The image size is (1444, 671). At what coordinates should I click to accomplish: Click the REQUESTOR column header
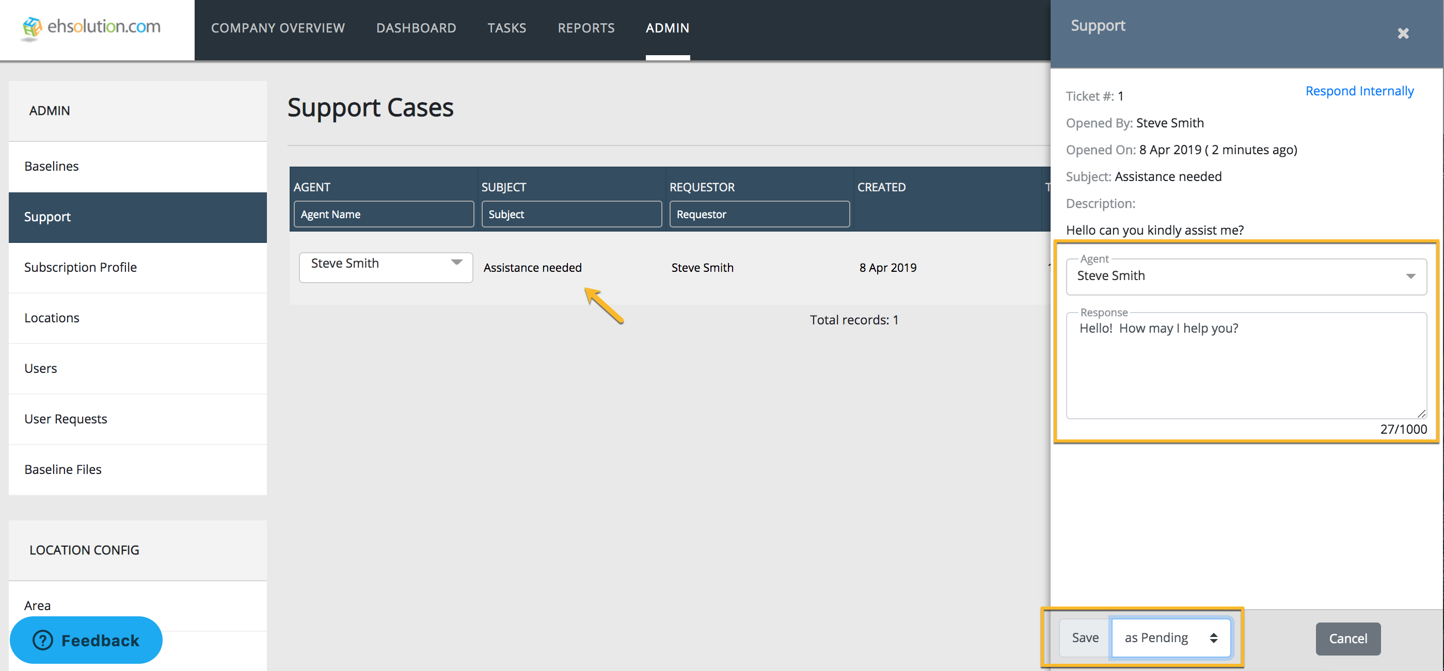pos(701,187)
